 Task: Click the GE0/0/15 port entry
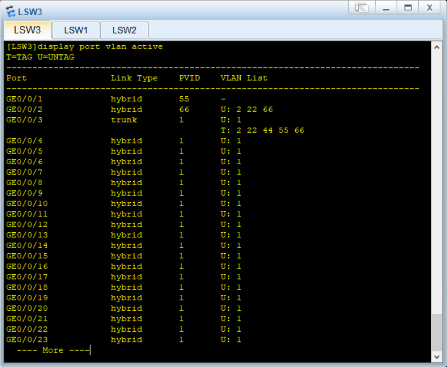[x=27, y=256]
